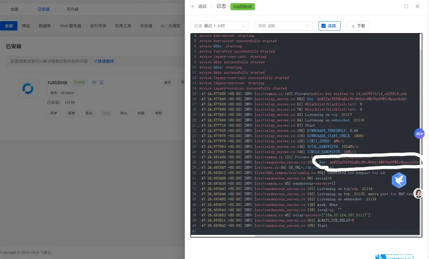The image size is (429, 259).
Task: Close the log drawer with X
Action: click(417, 6)
